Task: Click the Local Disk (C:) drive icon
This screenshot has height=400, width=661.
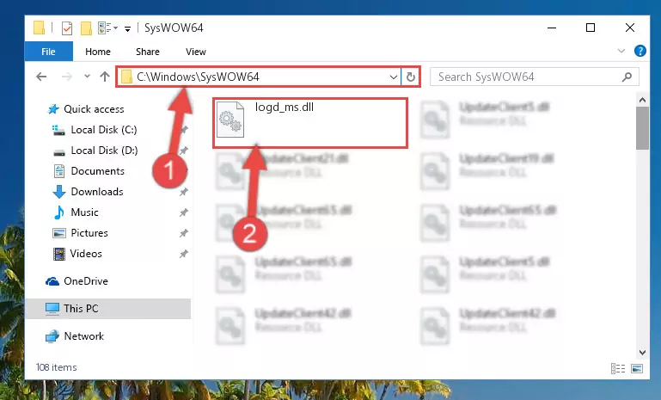Action: tap(58, 130)
